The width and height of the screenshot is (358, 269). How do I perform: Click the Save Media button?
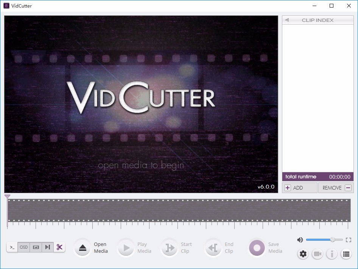(265, 247)
